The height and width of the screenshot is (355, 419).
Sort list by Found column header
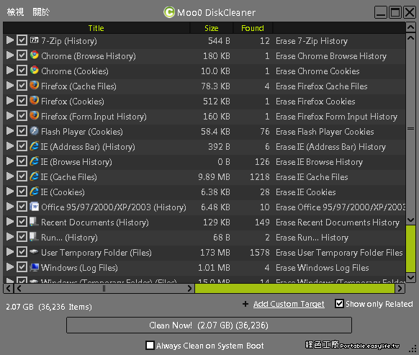(x=253, y=28)
